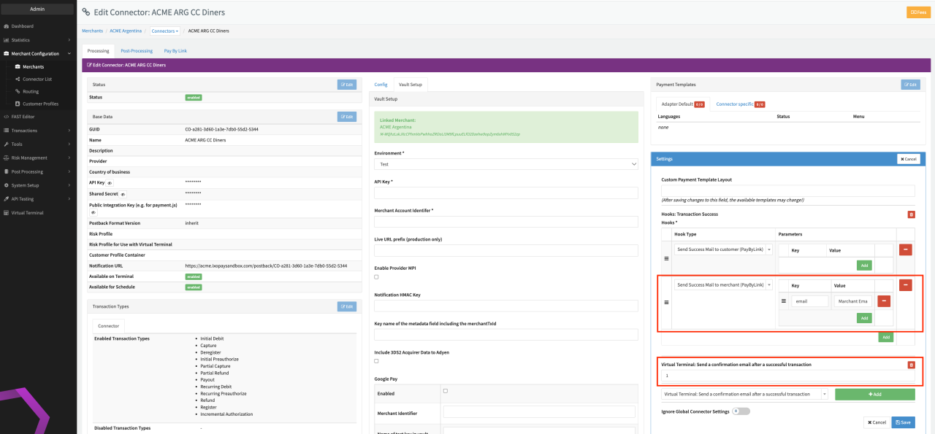The image size is (935, 434).
Task: Open the FAST Editor from the sidebar
Action: click(23, 117)
